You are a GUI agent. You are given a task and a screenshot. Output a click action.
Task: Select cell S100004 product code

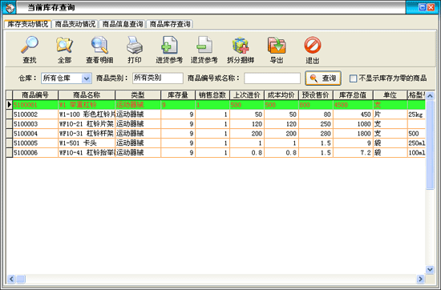[35, 134]
